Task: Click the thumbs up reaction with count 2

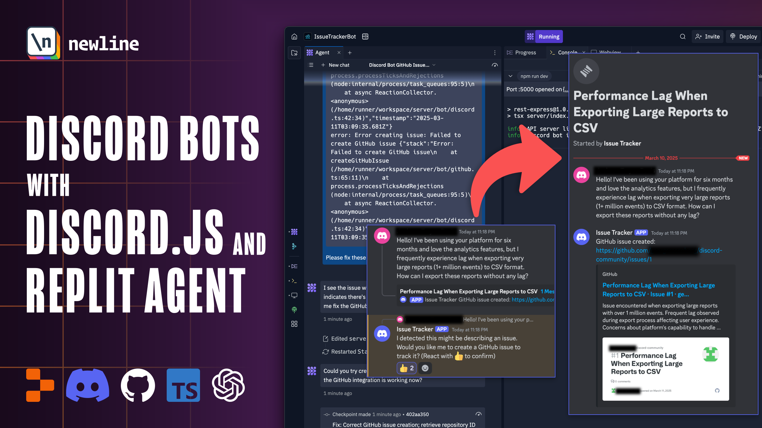Action: click(x=406, y=368)
